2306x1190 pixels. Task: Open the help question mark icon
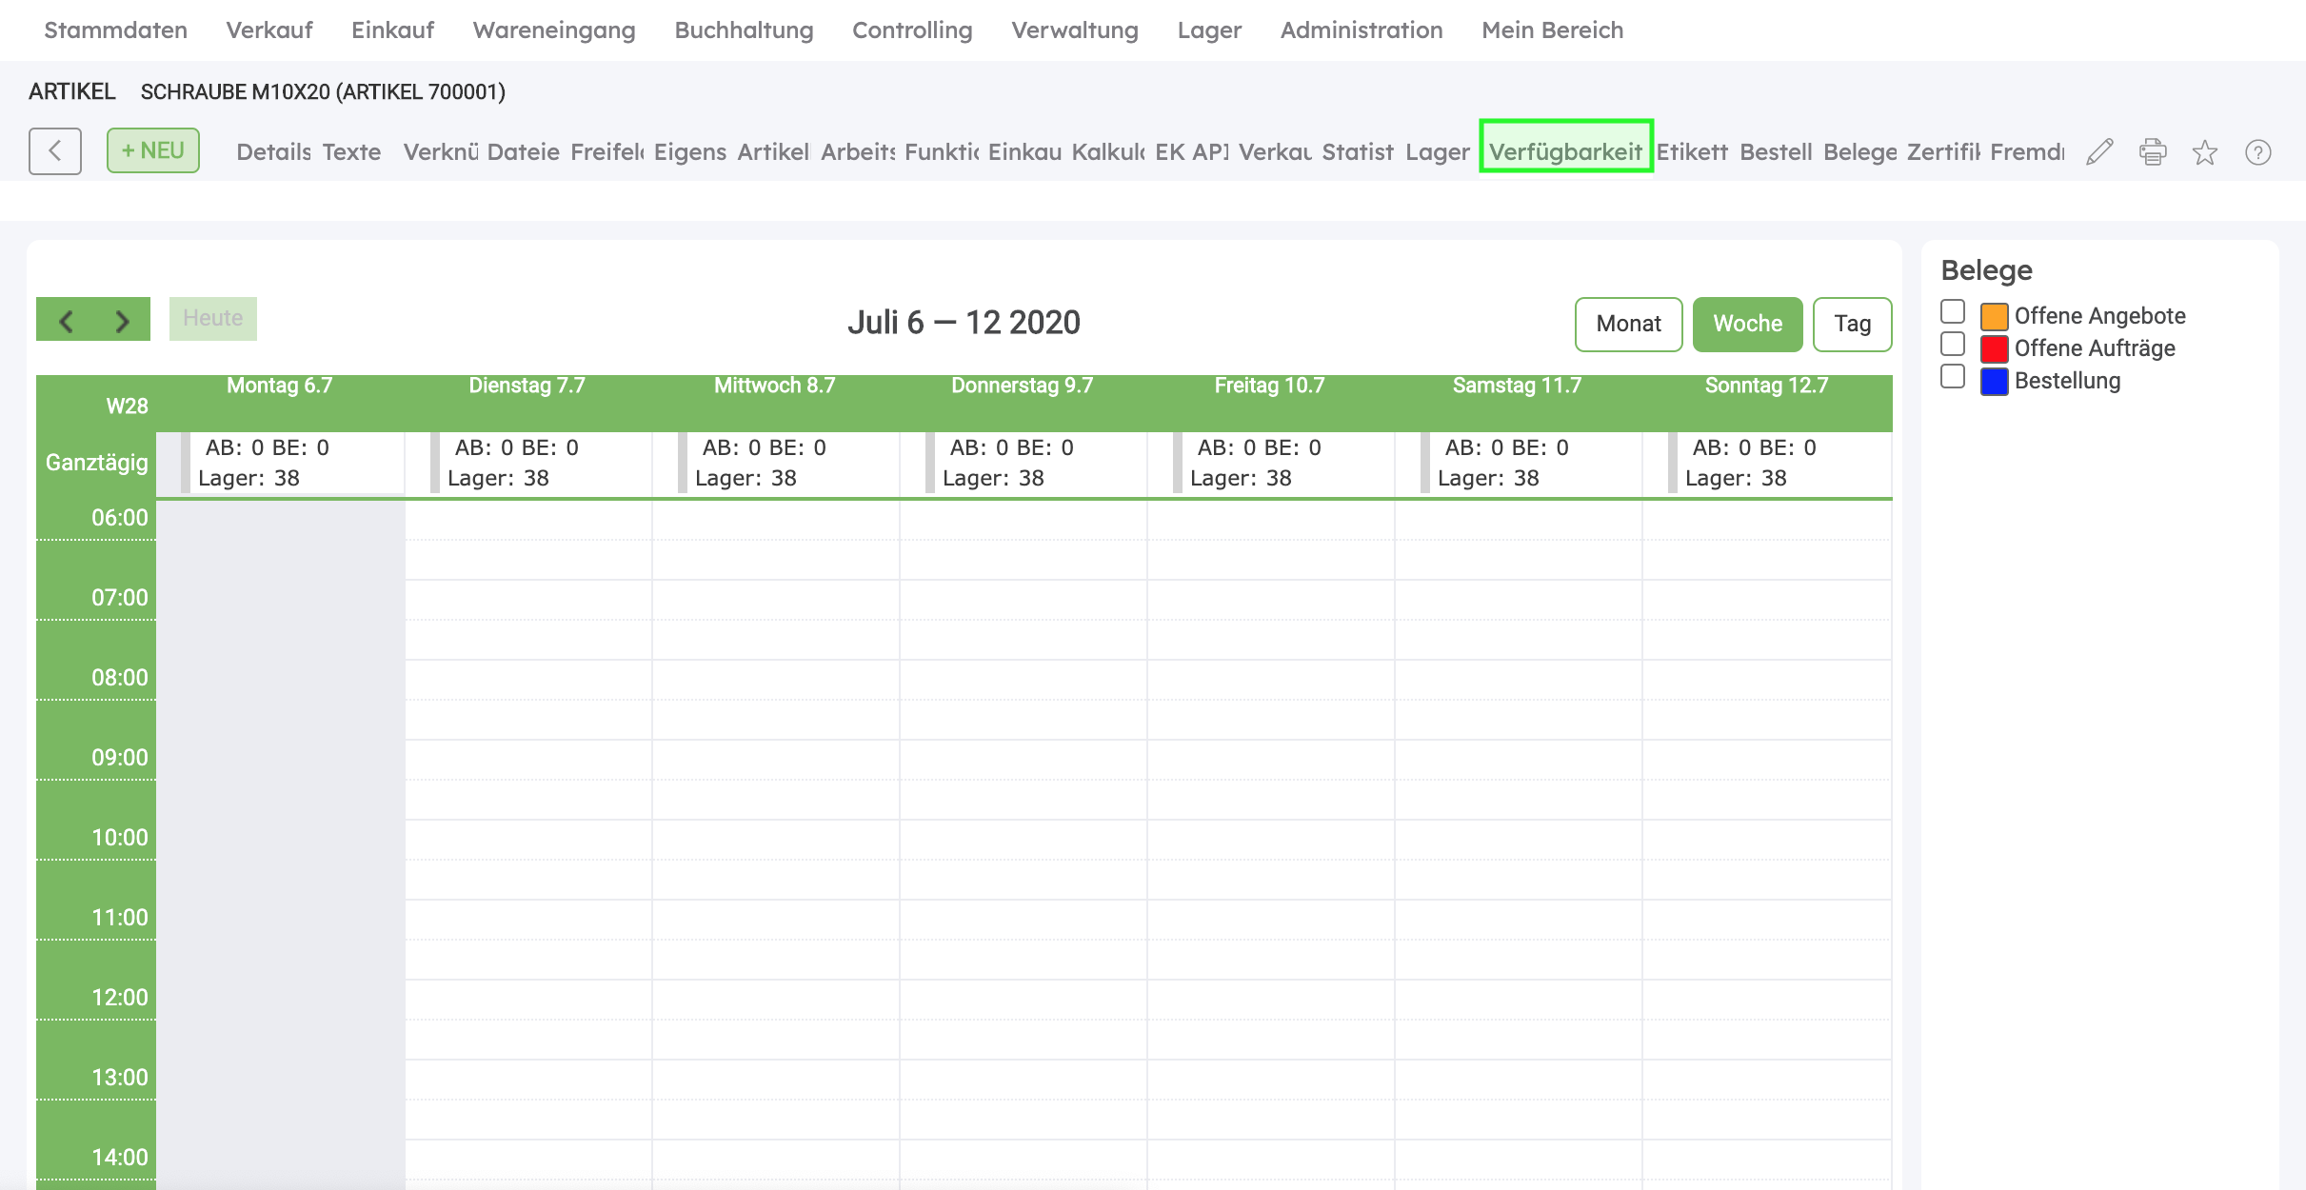(2257, 152)
